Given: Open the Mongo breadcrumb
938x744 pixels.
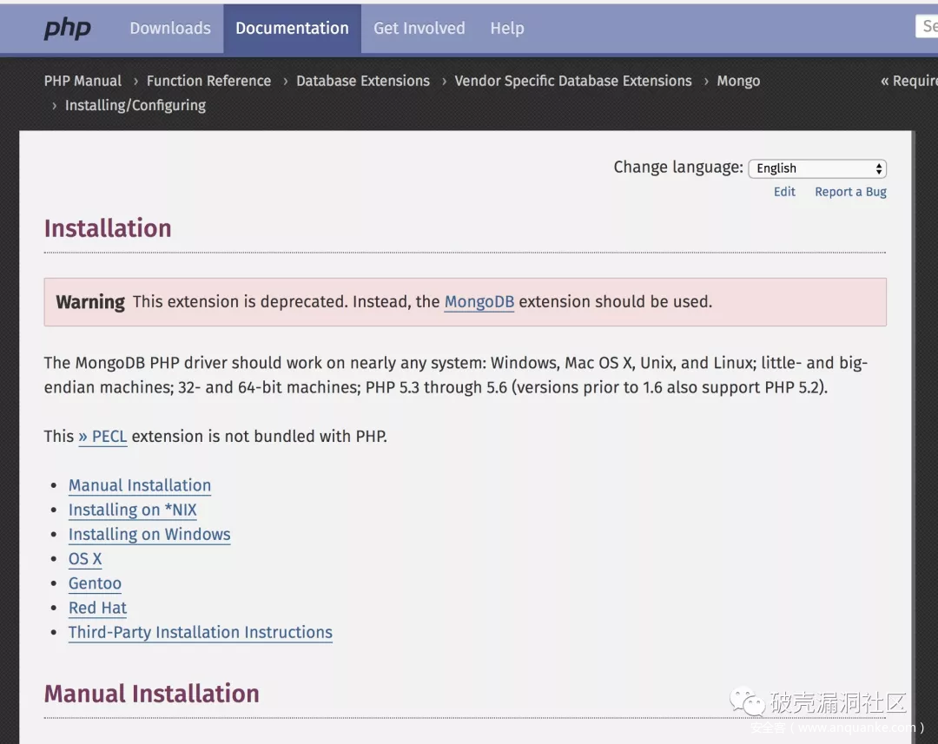Looking at the screenshot, I should [738, 81].
